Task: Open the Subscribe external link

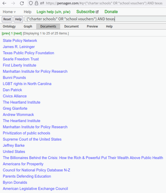Action: (x=87, y=12)
